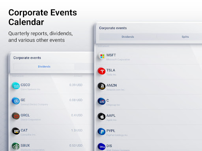
Task: Open the Starbucks logo icon
Action: (16, 146)
